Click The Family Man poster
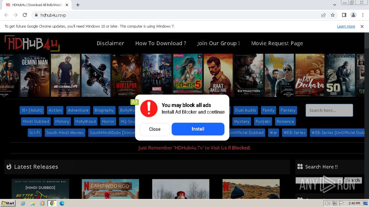The height and width of the screenshot is (207, 369). [x=279, y=75]
